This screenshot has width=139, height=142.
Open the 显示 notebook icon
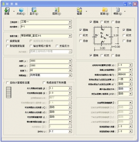click(x=34, y=10)
